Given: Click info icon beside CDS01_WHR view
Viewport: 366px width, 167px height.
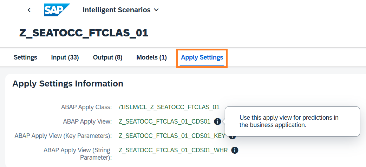Looking at the screenshot, I should [x=235, y=150].
